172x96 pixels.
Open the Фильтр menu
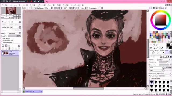point(51,5)
